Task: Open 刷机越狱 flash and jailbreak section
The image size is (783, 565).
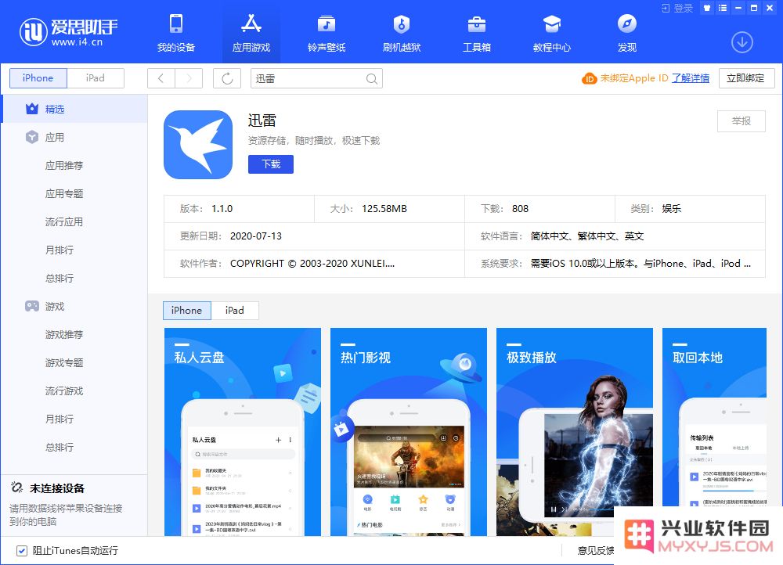Action: [x=402, y=34]
